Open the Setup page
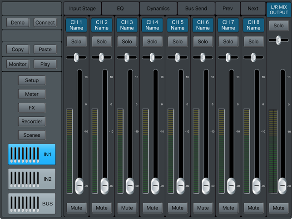The width and height of the screenshot is (292, 219). coord(32,80)
